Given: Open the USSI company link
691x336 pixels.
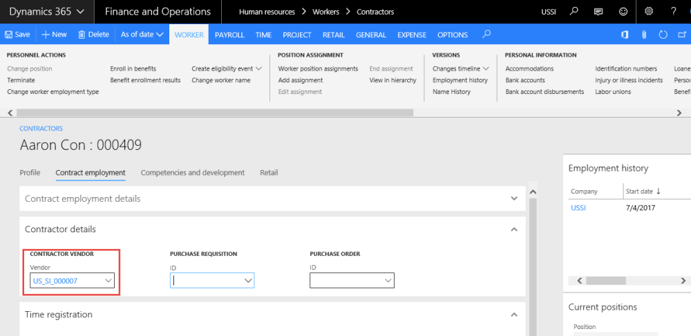Looking at the screenshot, I should point(578,208).
